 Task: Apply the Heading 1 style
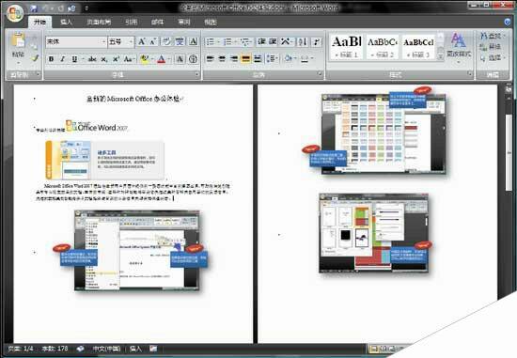point(346,47)
